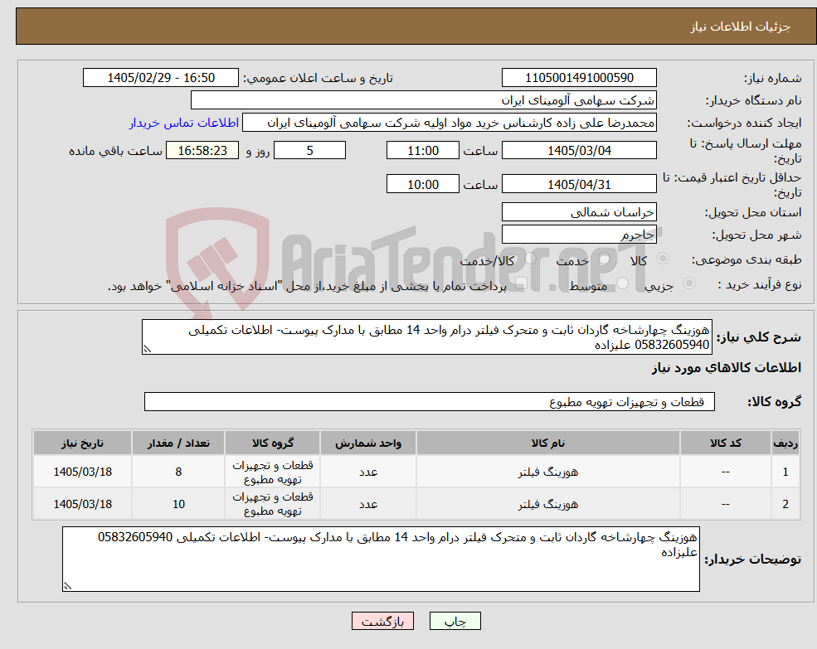Click the ردیف column header
The image size is (817, 649).
[785, 443]
